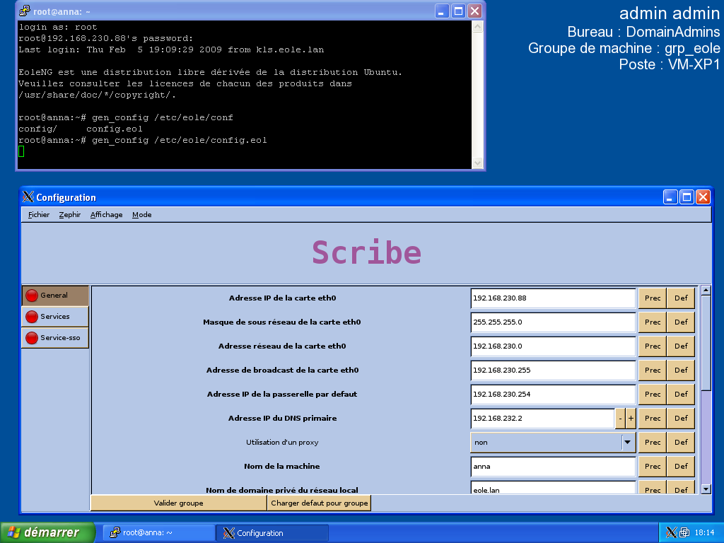Click the Configuration vertical scrollbar thumb
This screenshot has height=543, width=724.
click(706, 343)
